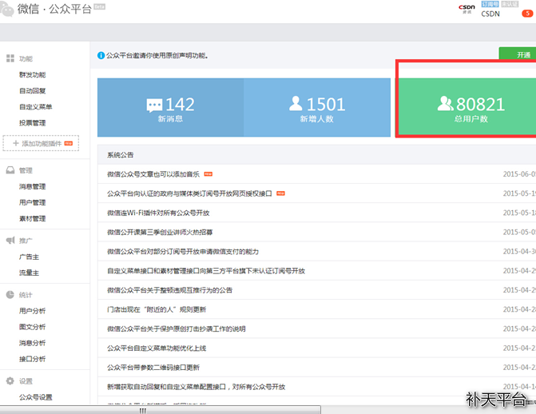Click the horizontal scrollbar thumb at bottom
Screen dimensions: 536x414
(160, 410)
